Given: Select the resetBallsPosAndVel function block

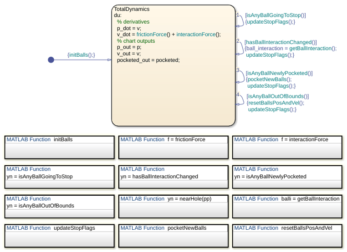Looking at the screenshot, I should (x=287, y=236).
